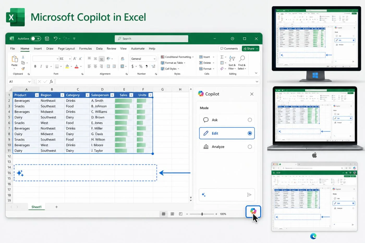Switch to the Insert ribbon tab
365x243 pixels.
click(38, 48)
